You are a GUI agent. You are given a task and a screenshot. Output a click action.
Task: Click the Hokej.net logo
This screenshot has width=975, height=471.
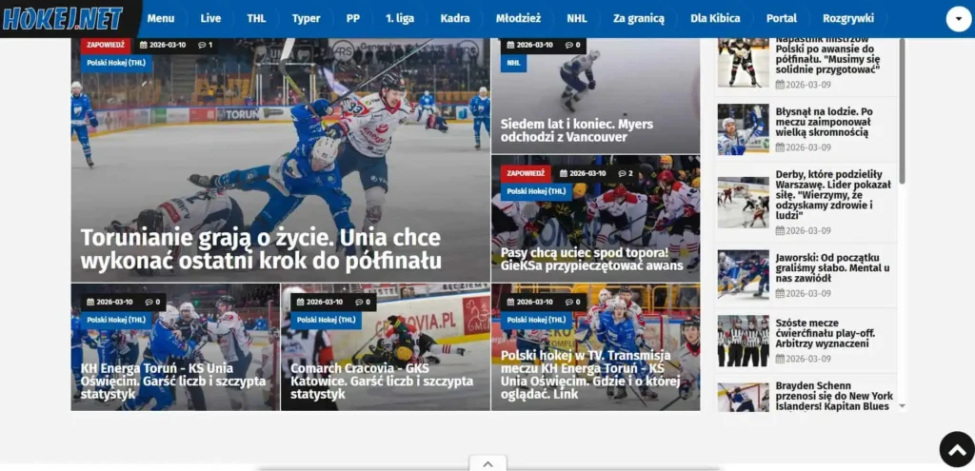click(x=63, y=18)
